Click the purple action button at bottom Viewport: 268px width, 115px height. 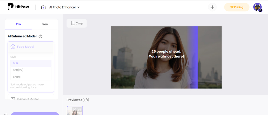point(35,114)
